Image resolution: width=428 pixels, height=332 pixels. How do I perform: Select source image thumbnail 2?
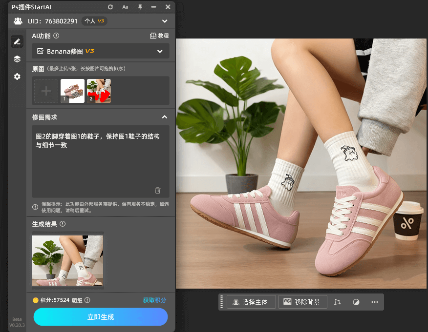tap(99, 91)
